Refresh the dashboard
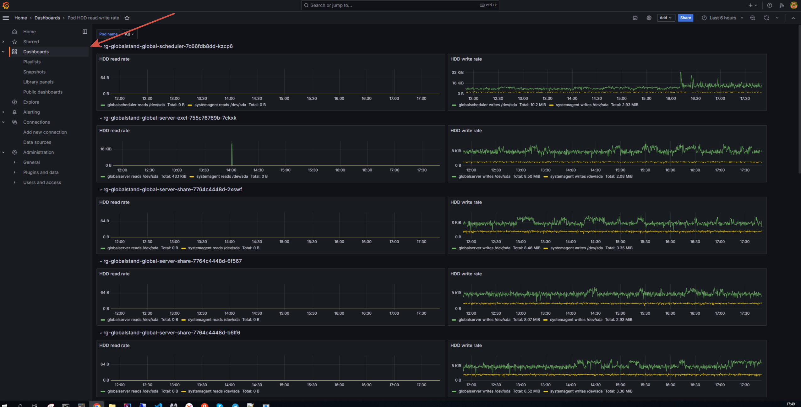801x407 pixels. [x=766, y=18]
